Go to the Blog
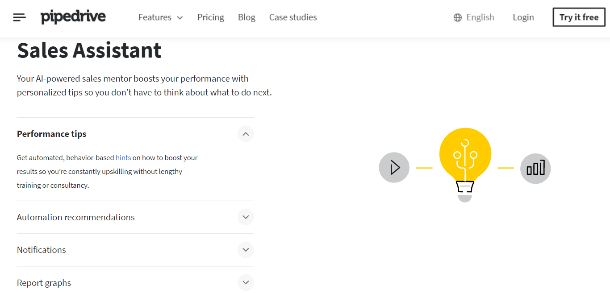 [247, 17]
